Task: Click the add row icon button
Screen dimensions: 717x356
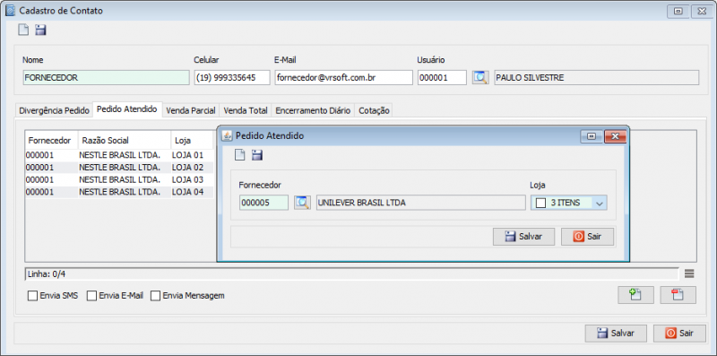Action: tap(635, 295)
